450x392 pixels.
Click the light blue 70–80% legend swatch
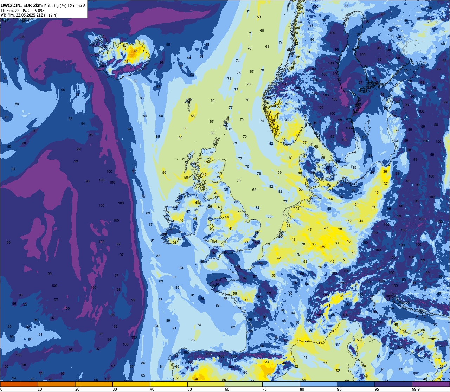coord(281,384)
